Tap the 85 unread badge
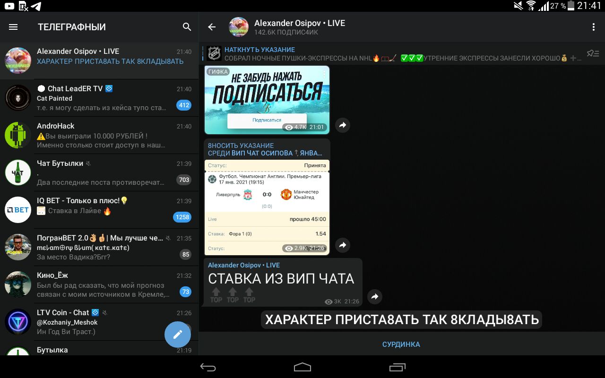Screen dimensions: 605x378 pos(186,254)
